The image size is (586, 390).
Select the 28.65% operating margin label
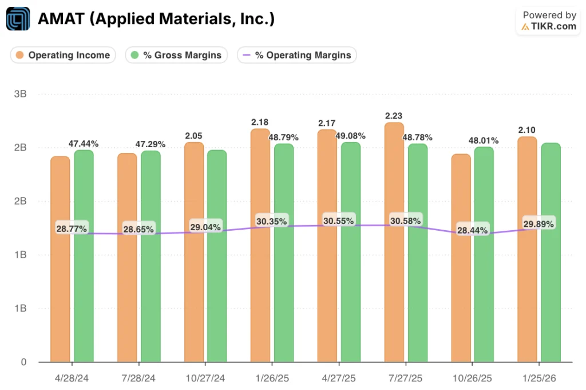pyautogui.click(x=138, y=229)
